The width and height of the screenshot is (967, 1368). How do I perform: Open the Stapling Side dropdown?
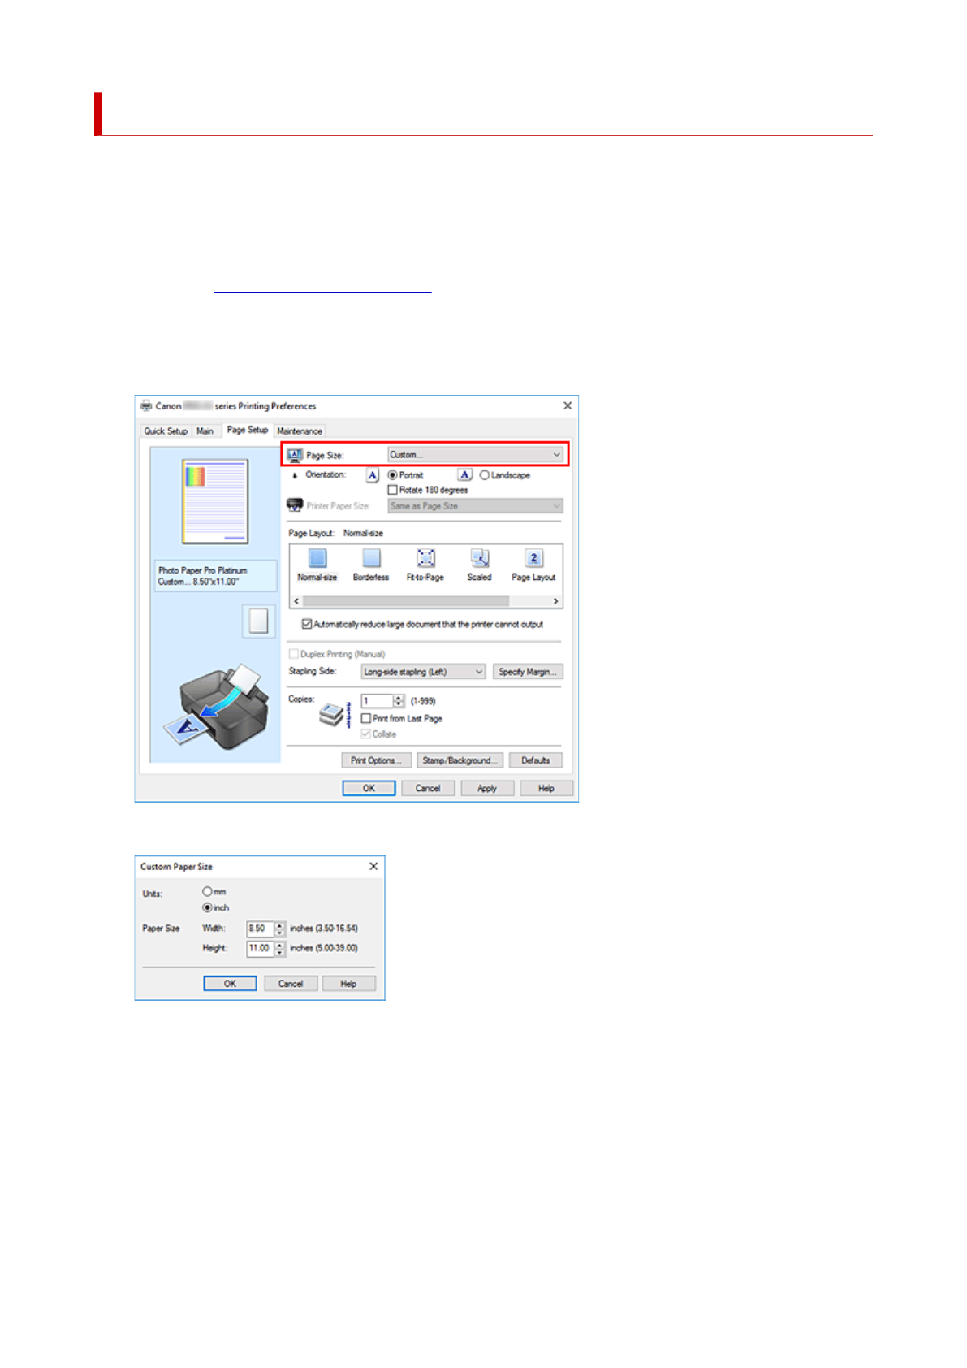(x=423, y=672)
